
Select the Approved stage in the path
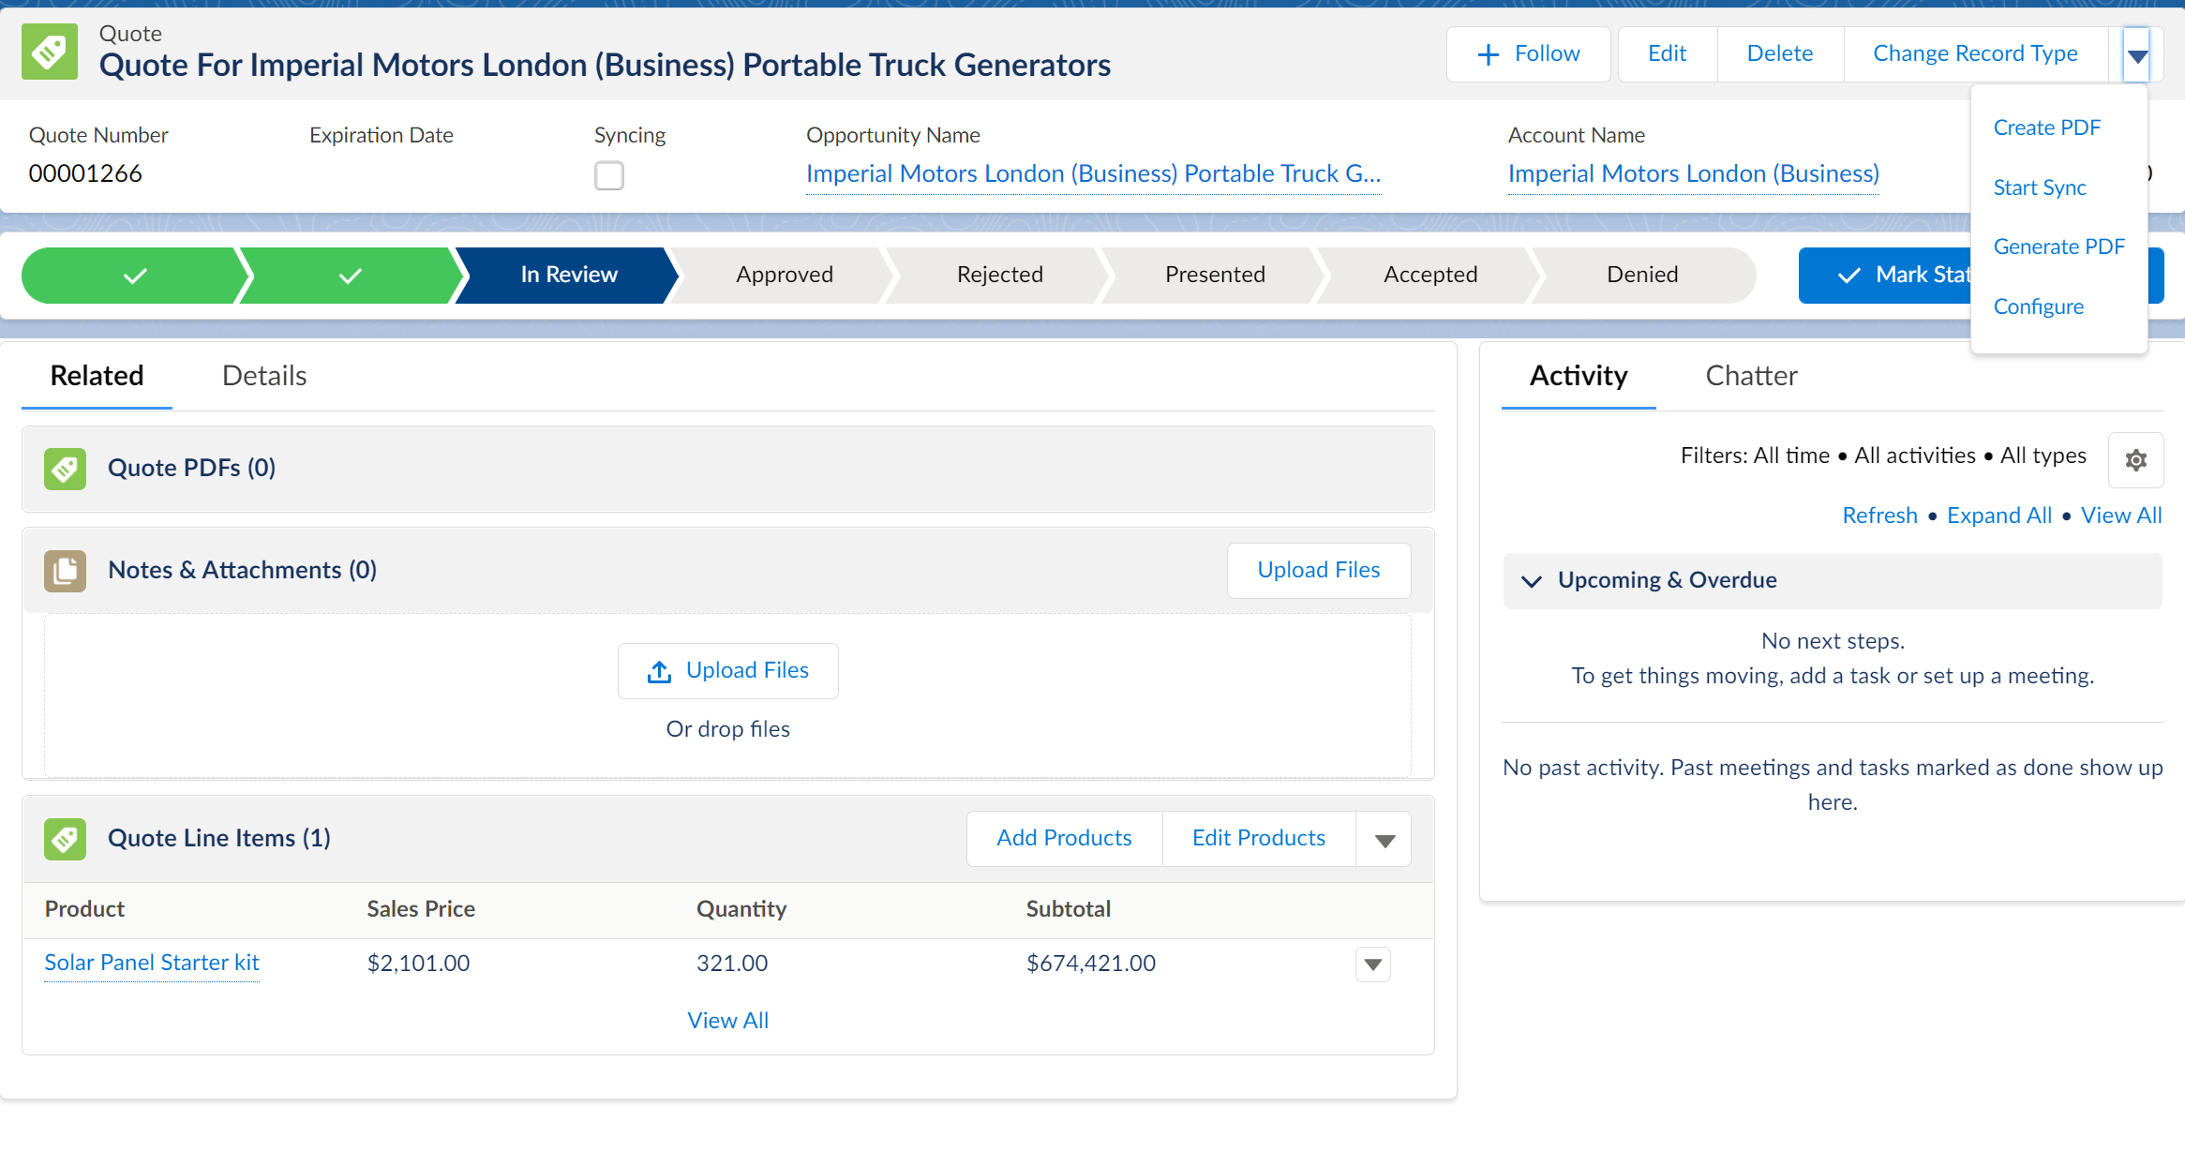coord(784,275)
